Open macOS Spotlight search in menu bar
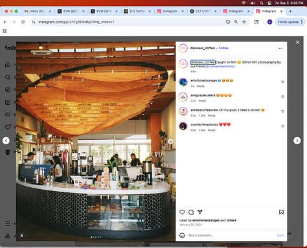The image size is (307, 248). click(x=262, y=3)
